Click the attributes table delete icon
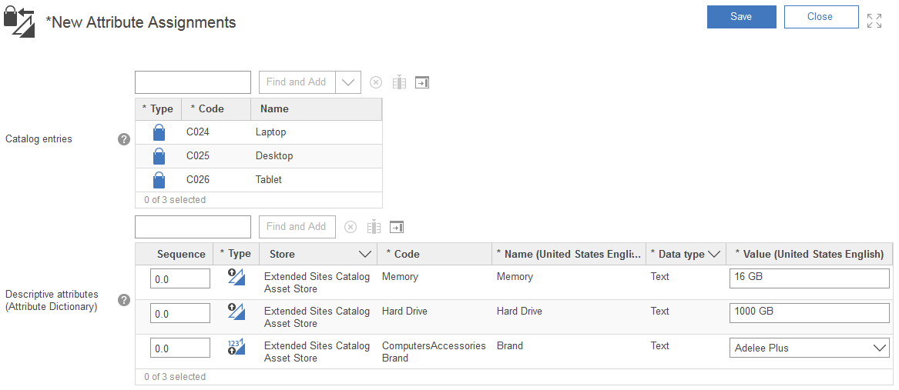Image resolution: width=899 pixels, height=390 pixels. click(x=351, y=227)
